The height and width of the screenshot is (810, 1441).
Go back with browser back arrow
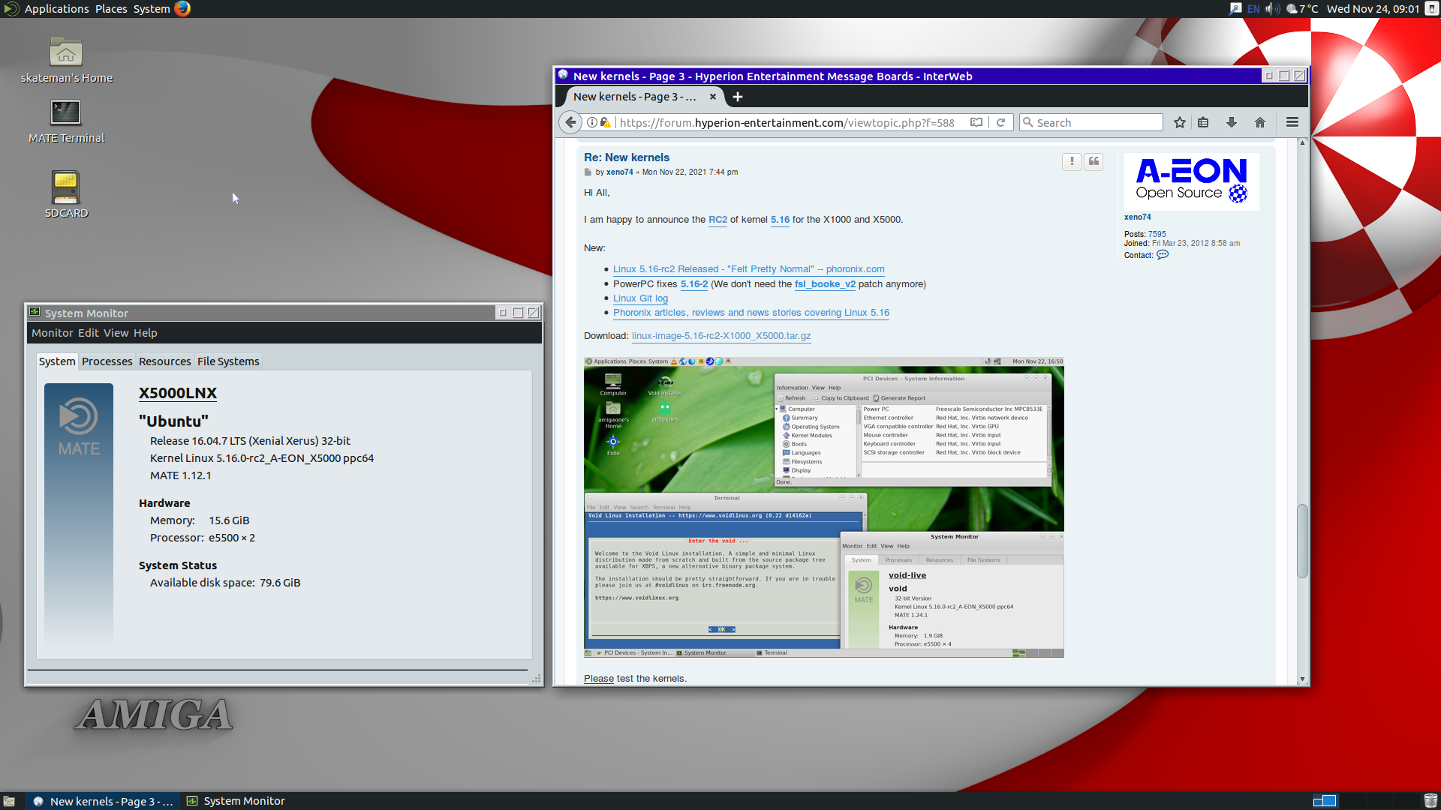pyautogui.click(x=571, y=122)
